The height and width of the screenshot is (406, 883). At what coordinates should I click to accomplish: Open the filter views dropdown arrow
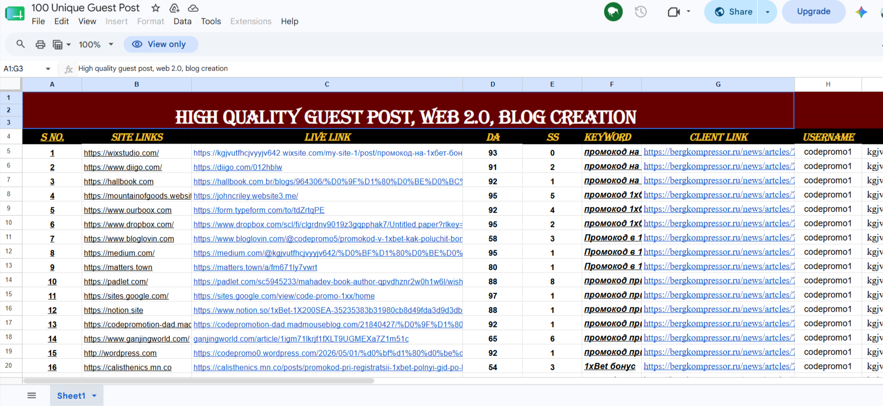[69, 44]
